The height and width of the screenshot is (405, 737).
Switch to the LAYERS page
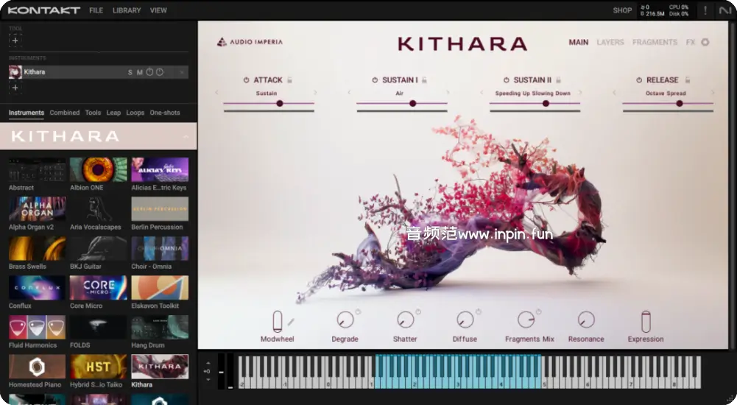pyautogui.click(x=610, y=42)
